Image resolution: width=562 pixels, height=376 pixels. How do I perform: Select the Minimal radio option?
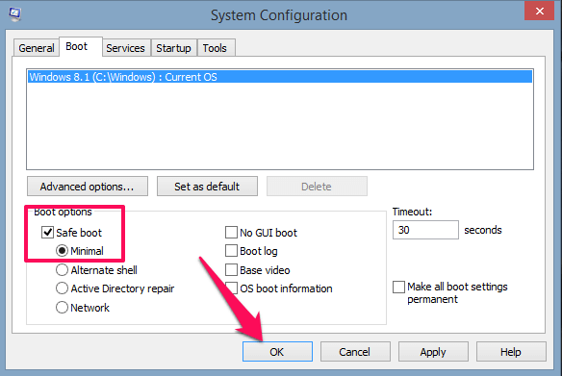(62, 251)
